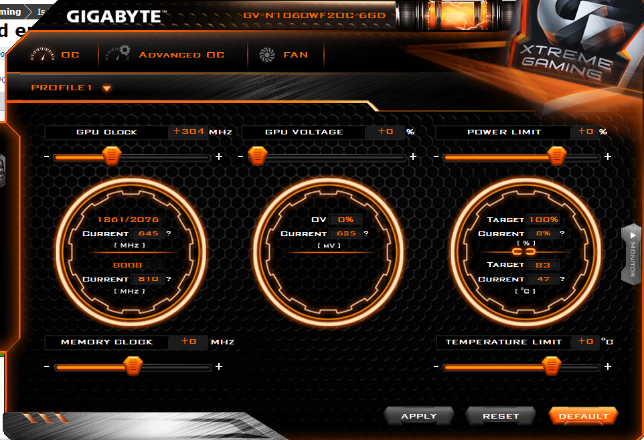Switch to the Advanced OC tab

[165, 55]
